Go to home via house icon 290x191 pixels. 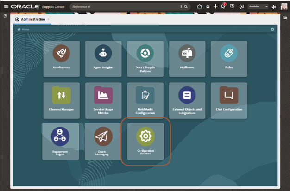coord(199,6)
